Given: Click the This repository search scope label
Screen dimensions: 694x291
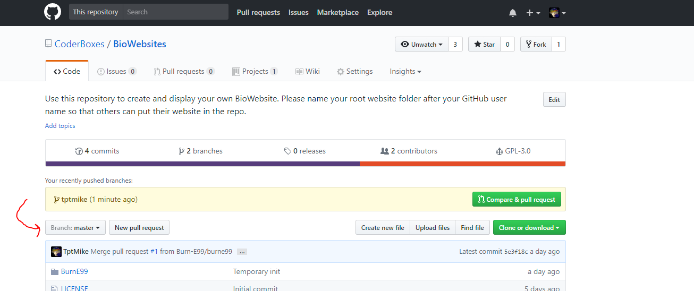Looking at the screenshot, I should pyautogui.click(x=96, y=12).
